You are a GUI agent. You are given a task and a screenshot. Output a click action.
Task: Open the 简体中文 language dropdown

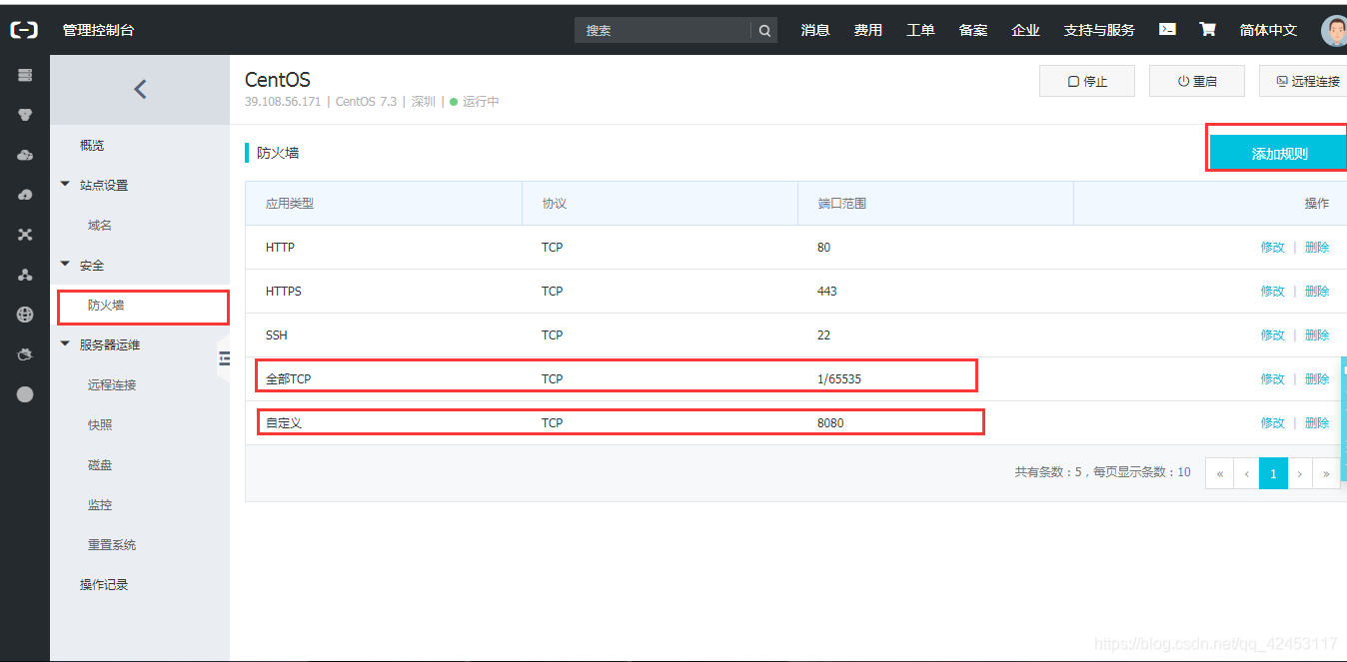pyautogui.click(x=1268, y=30)
